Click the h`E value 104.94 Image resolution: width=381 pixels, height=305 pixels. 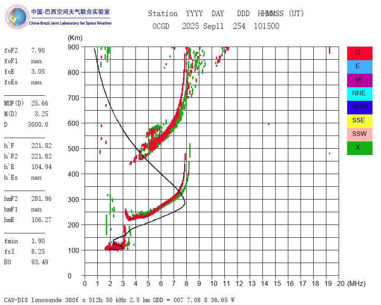pos(41,167)
